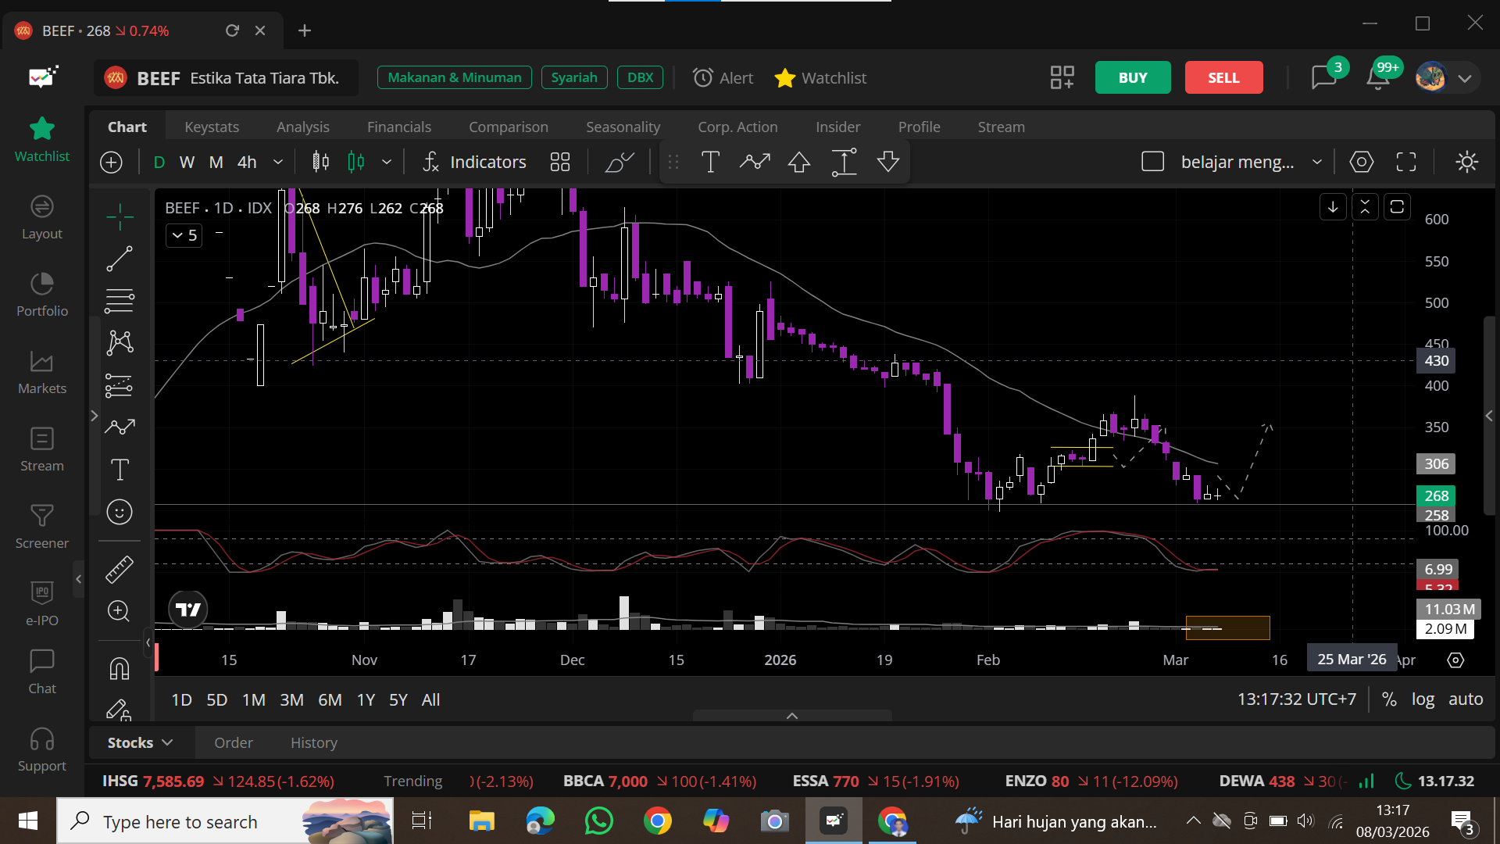Click the zoom in magnifier tool
Image resolution: width=1500 pixels, height=844 pixels.
[x=119, y=610]
